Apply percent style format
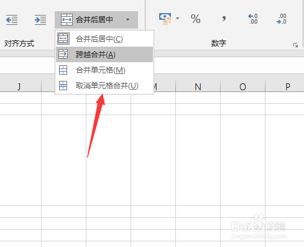This screenshot has height=247, width=304. (195, 19)
